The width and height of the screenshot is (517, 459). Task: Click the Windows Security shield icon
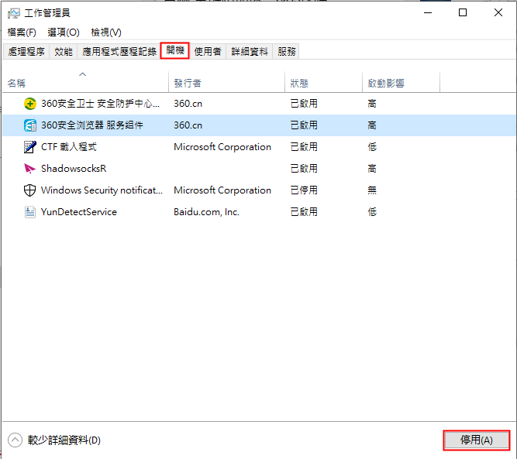pos(30,190)
